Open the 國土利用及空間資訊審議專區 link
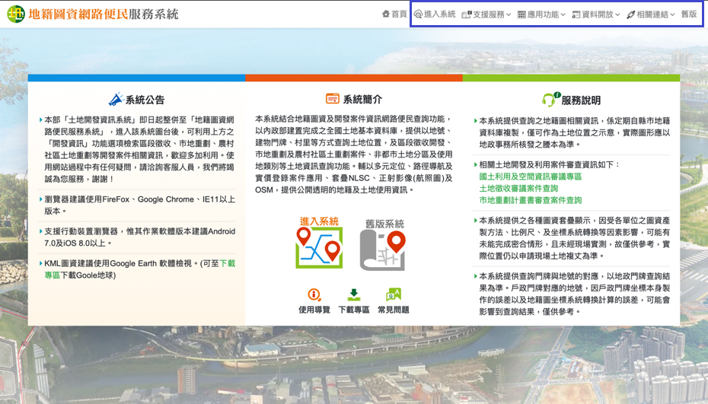Viewport: 708px width, 404px height. 530,176
